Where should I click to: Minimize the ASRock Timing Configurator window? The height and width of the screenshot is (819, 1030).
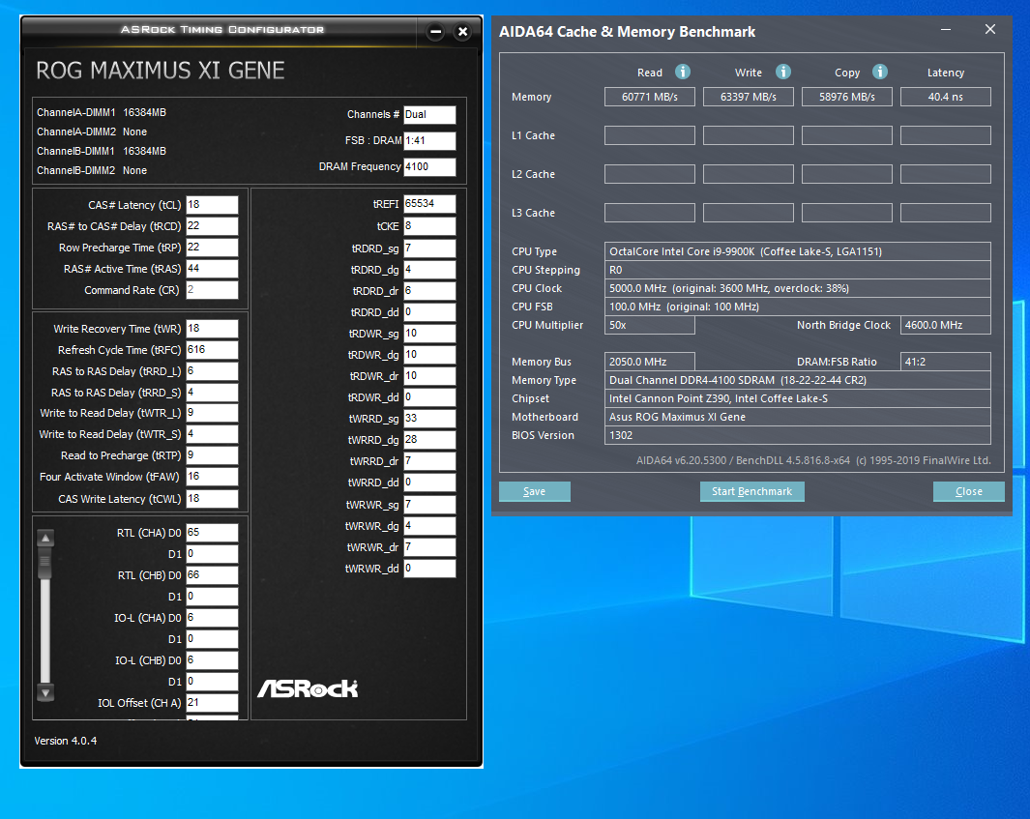(x=435, y=31)
